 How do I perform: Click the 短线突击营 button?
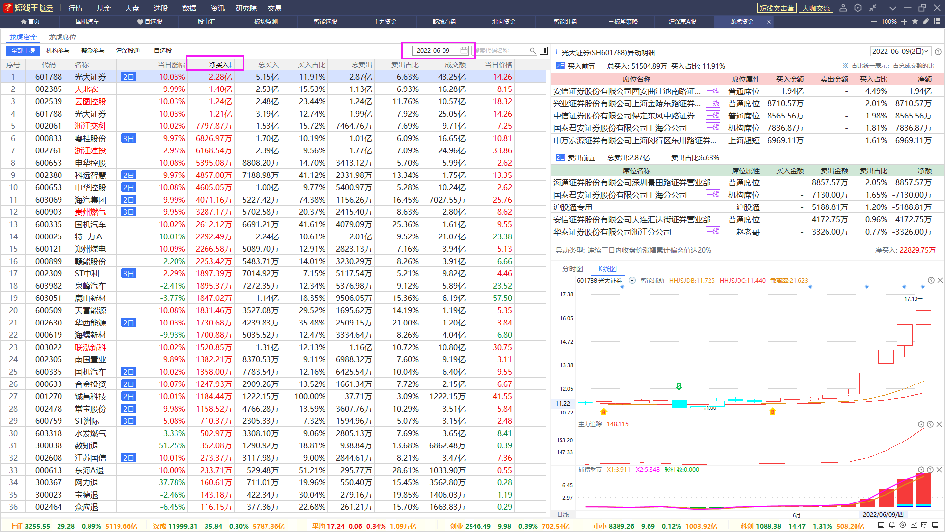pos(776,8)
